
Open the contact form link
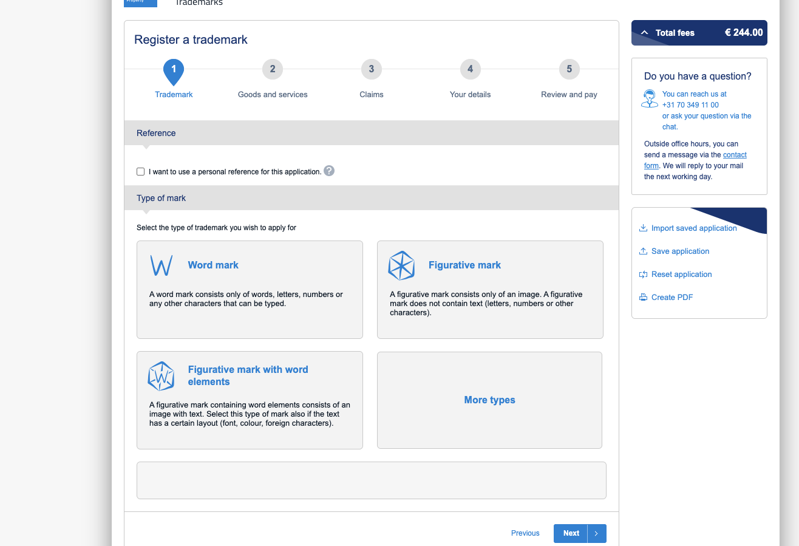coord(695,160)
